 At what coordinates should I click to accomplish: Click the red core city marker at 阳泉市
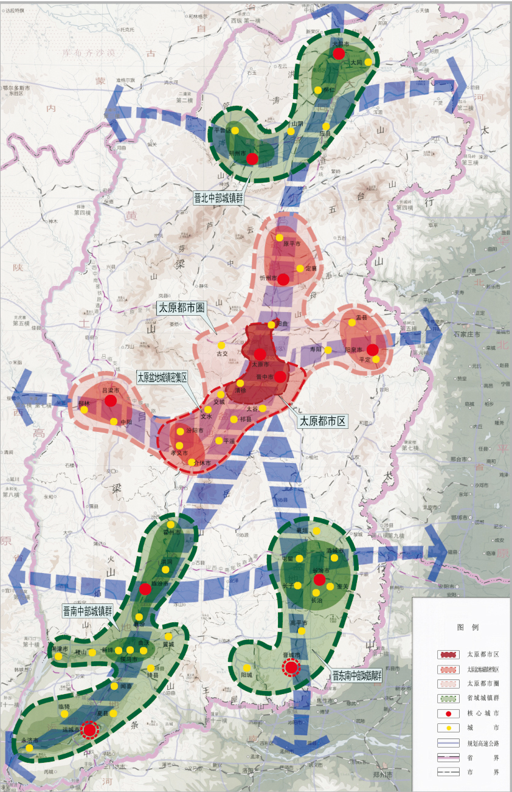point(372,350)
